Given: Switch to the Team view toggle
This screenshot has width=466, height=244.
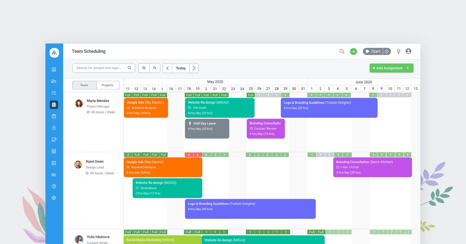Looking at the screenshot, I should click(84, 85).
